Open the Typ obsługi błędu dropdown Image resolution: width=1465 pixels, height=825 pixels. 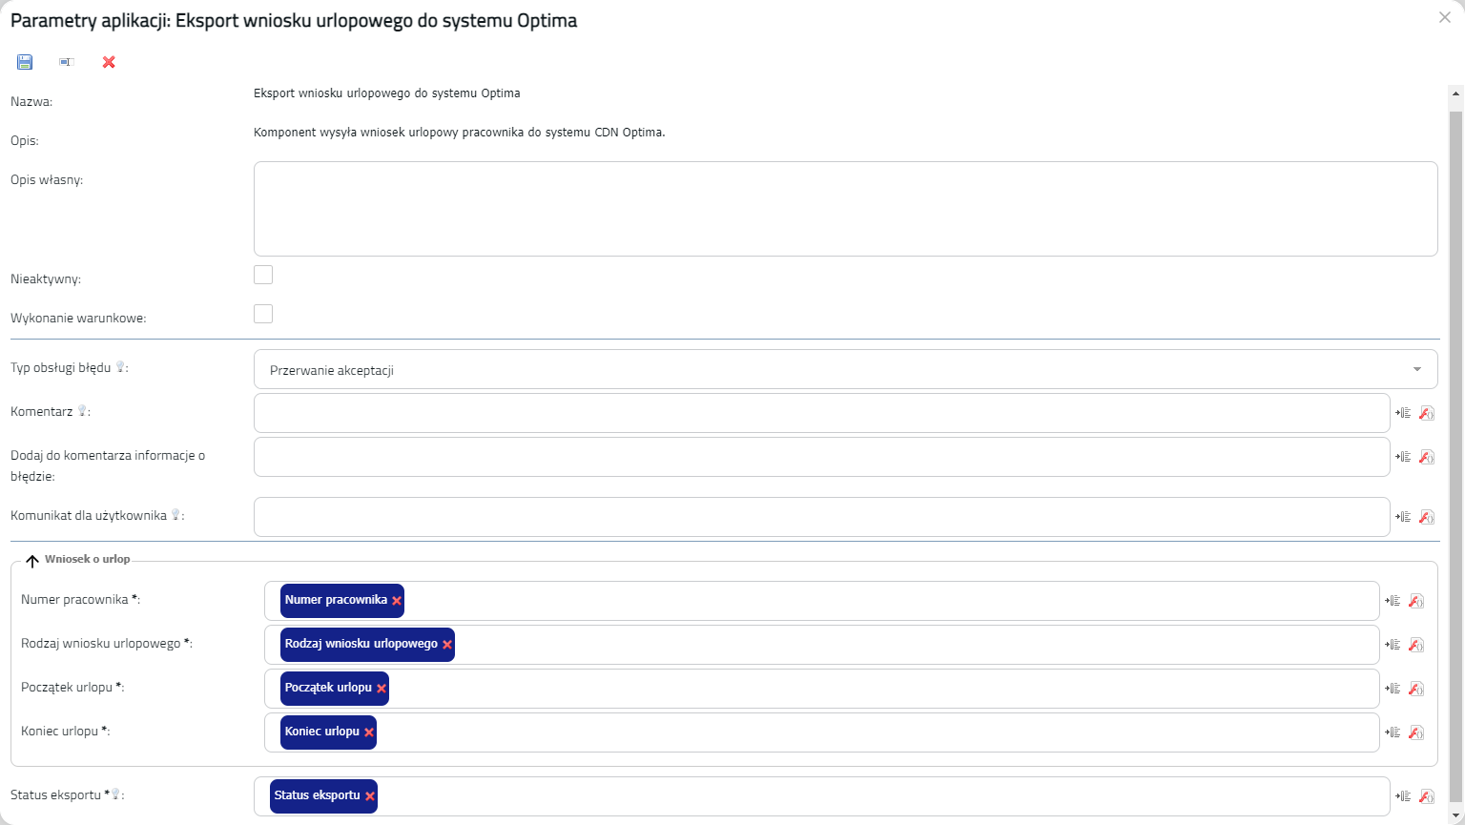[845, 369]
